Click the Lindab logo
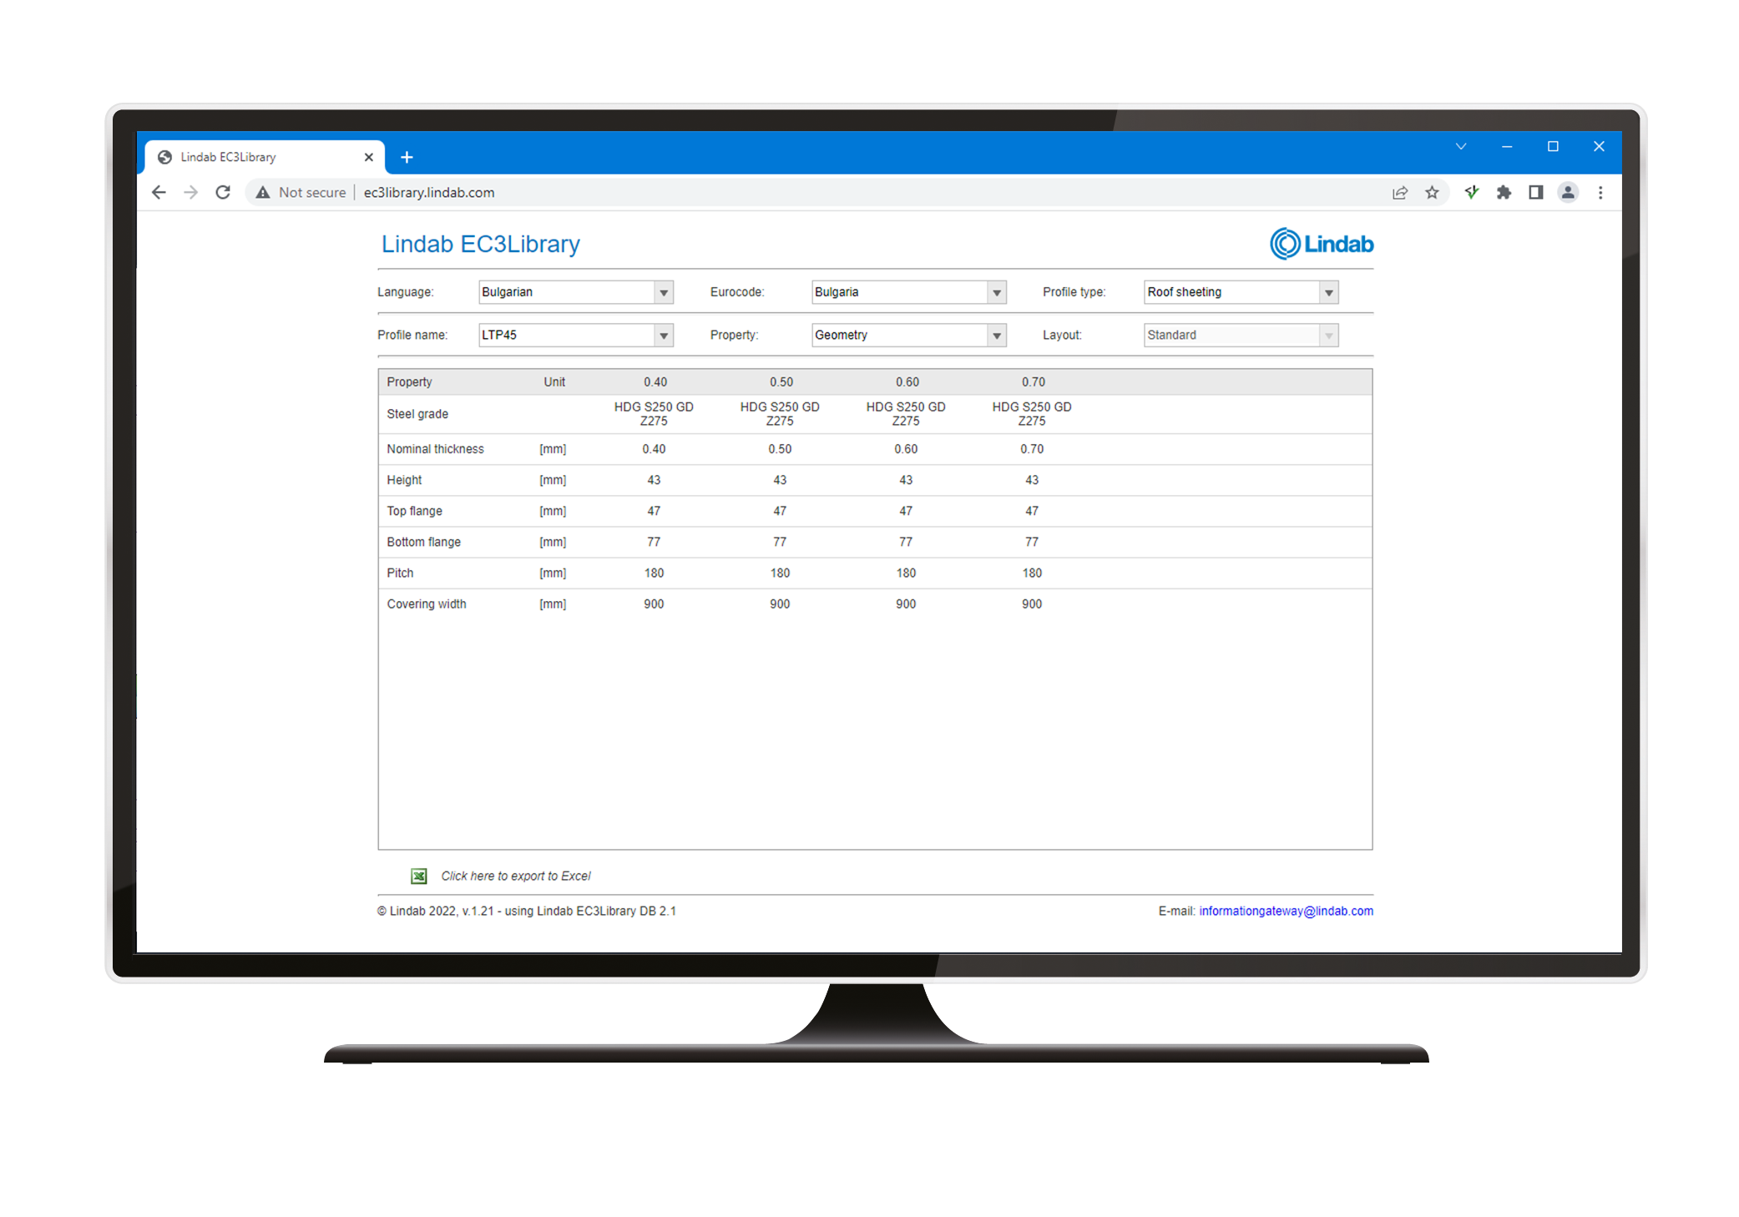Screen dimensions: 1739x1217 1321,244
